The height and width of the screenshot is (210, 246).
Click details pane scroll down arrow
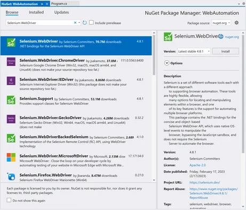click(243, 207)
